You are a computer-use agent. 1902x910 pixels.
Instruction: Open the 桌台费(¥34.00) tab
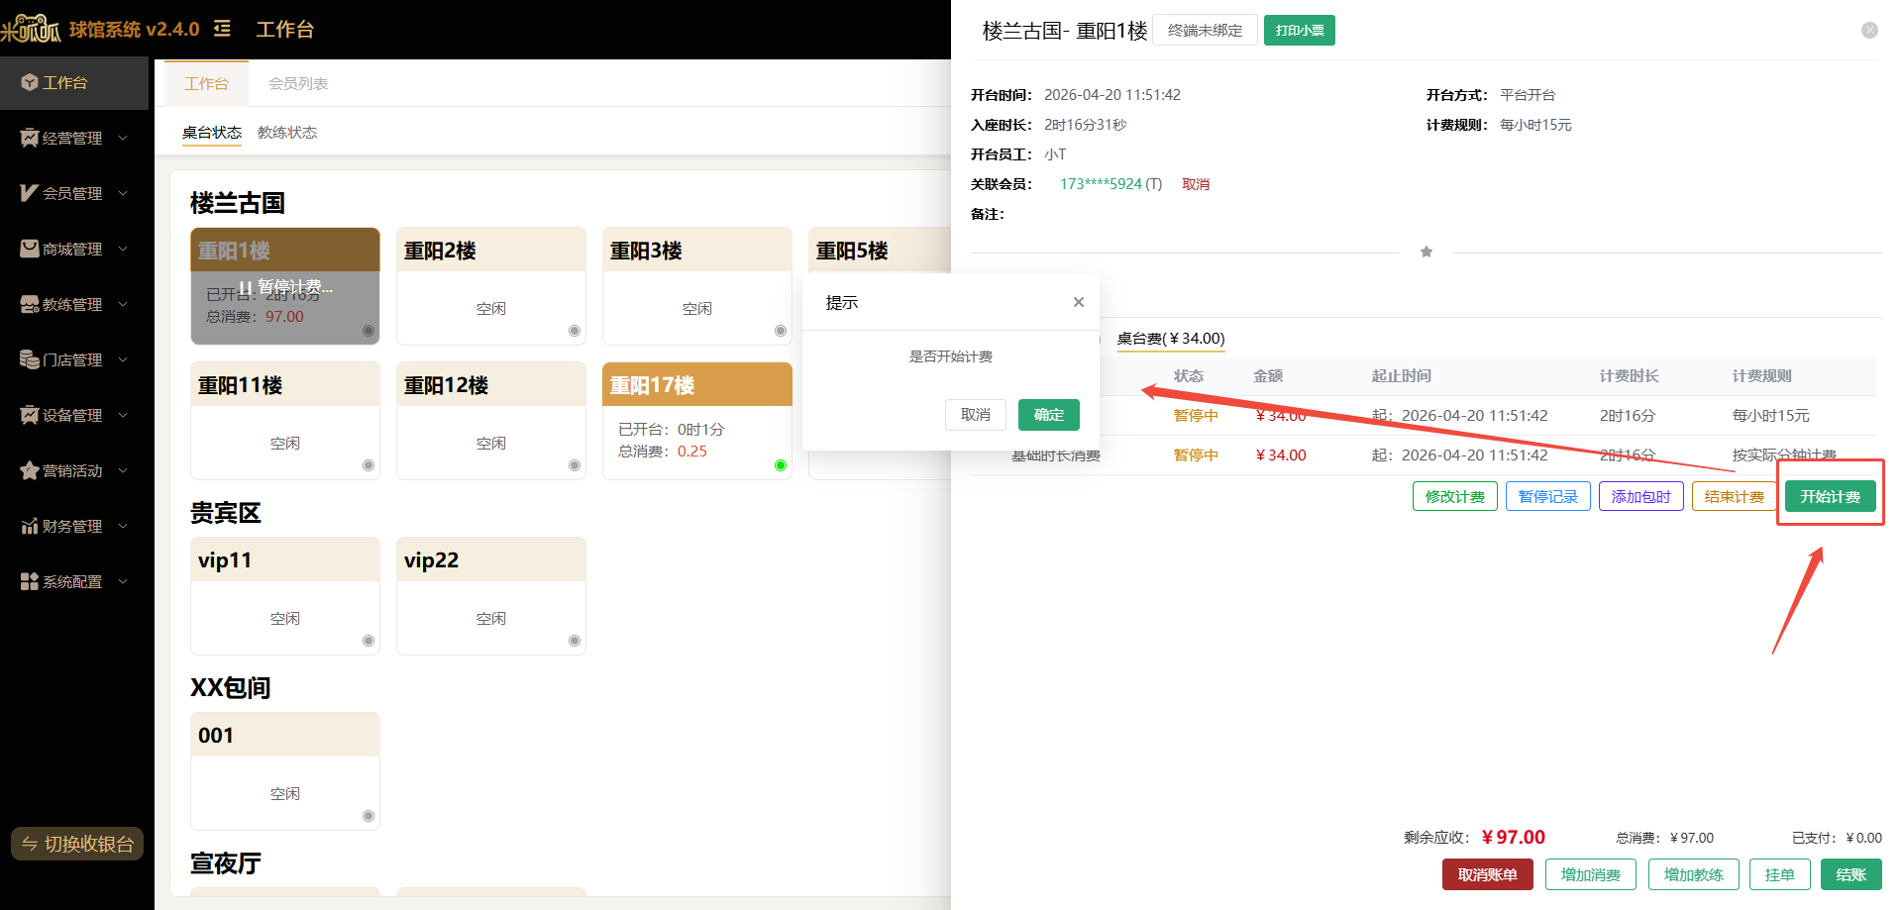point(1171,339)
